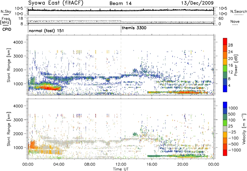
Task: Click the "Freq. [MHz]" axis label
Action: click(x=6, y=21)
